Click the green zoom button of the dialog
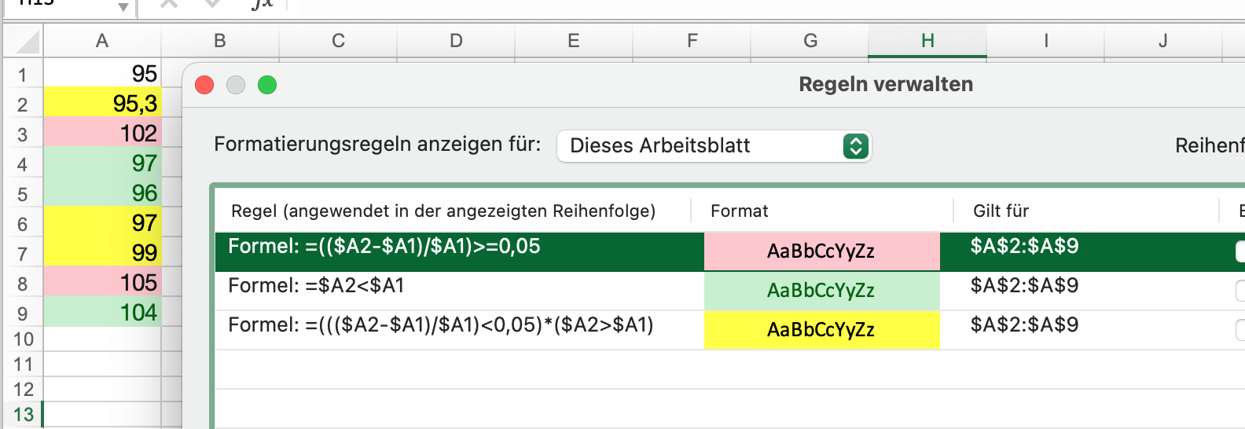This screenshot has width=1245, height=429. coord(267,85)
